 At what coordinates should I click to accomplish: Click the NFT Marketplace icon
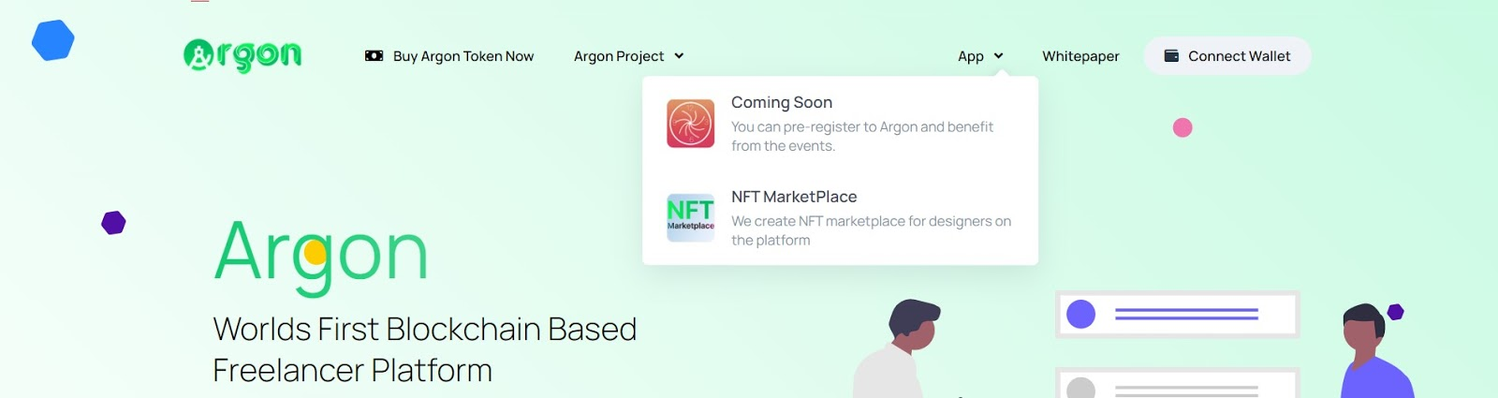690,217
